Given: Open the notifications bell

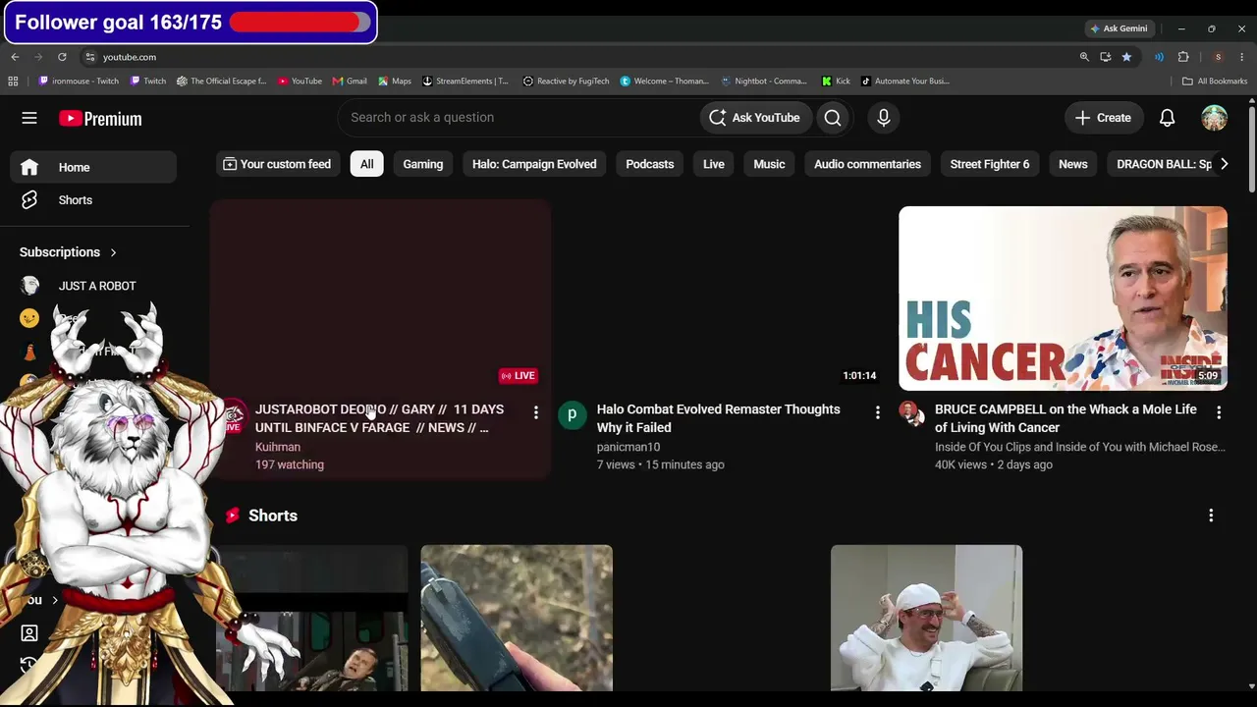Looking at the screenshot, I should 1167,118.
